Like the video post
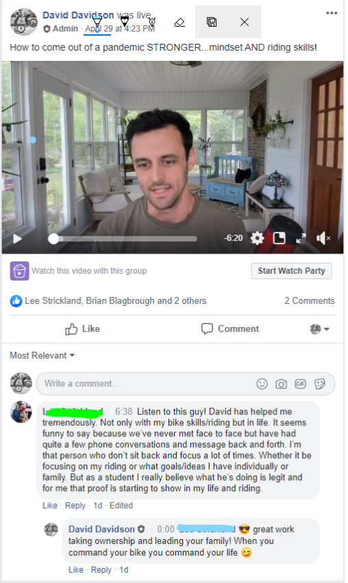Image resolution: width=348 pixels, height=583 pixels. pyautogui.click(x=82, y=329)
